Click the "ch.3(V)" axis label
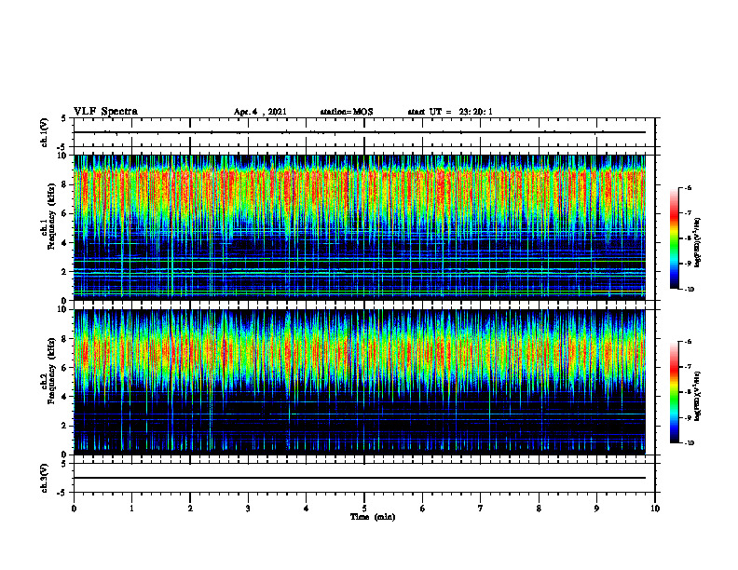 click(x=44, y=478)
